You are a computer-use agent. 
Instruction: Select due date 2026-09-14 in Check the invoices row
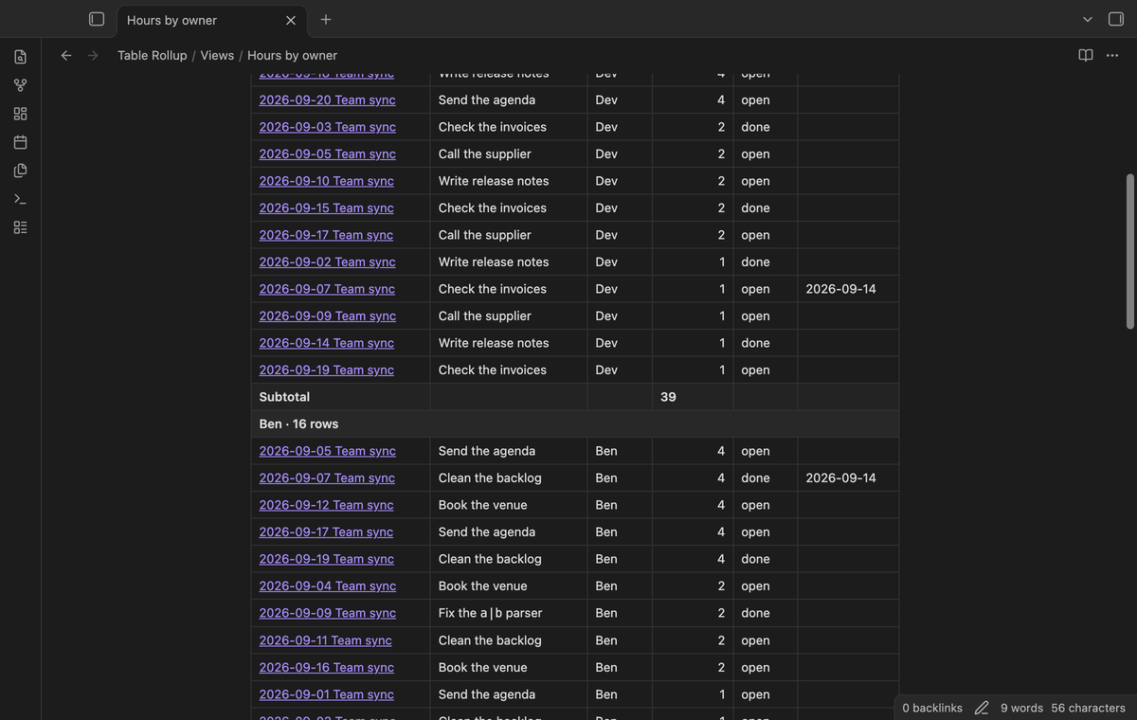click(x=840, y=289)
